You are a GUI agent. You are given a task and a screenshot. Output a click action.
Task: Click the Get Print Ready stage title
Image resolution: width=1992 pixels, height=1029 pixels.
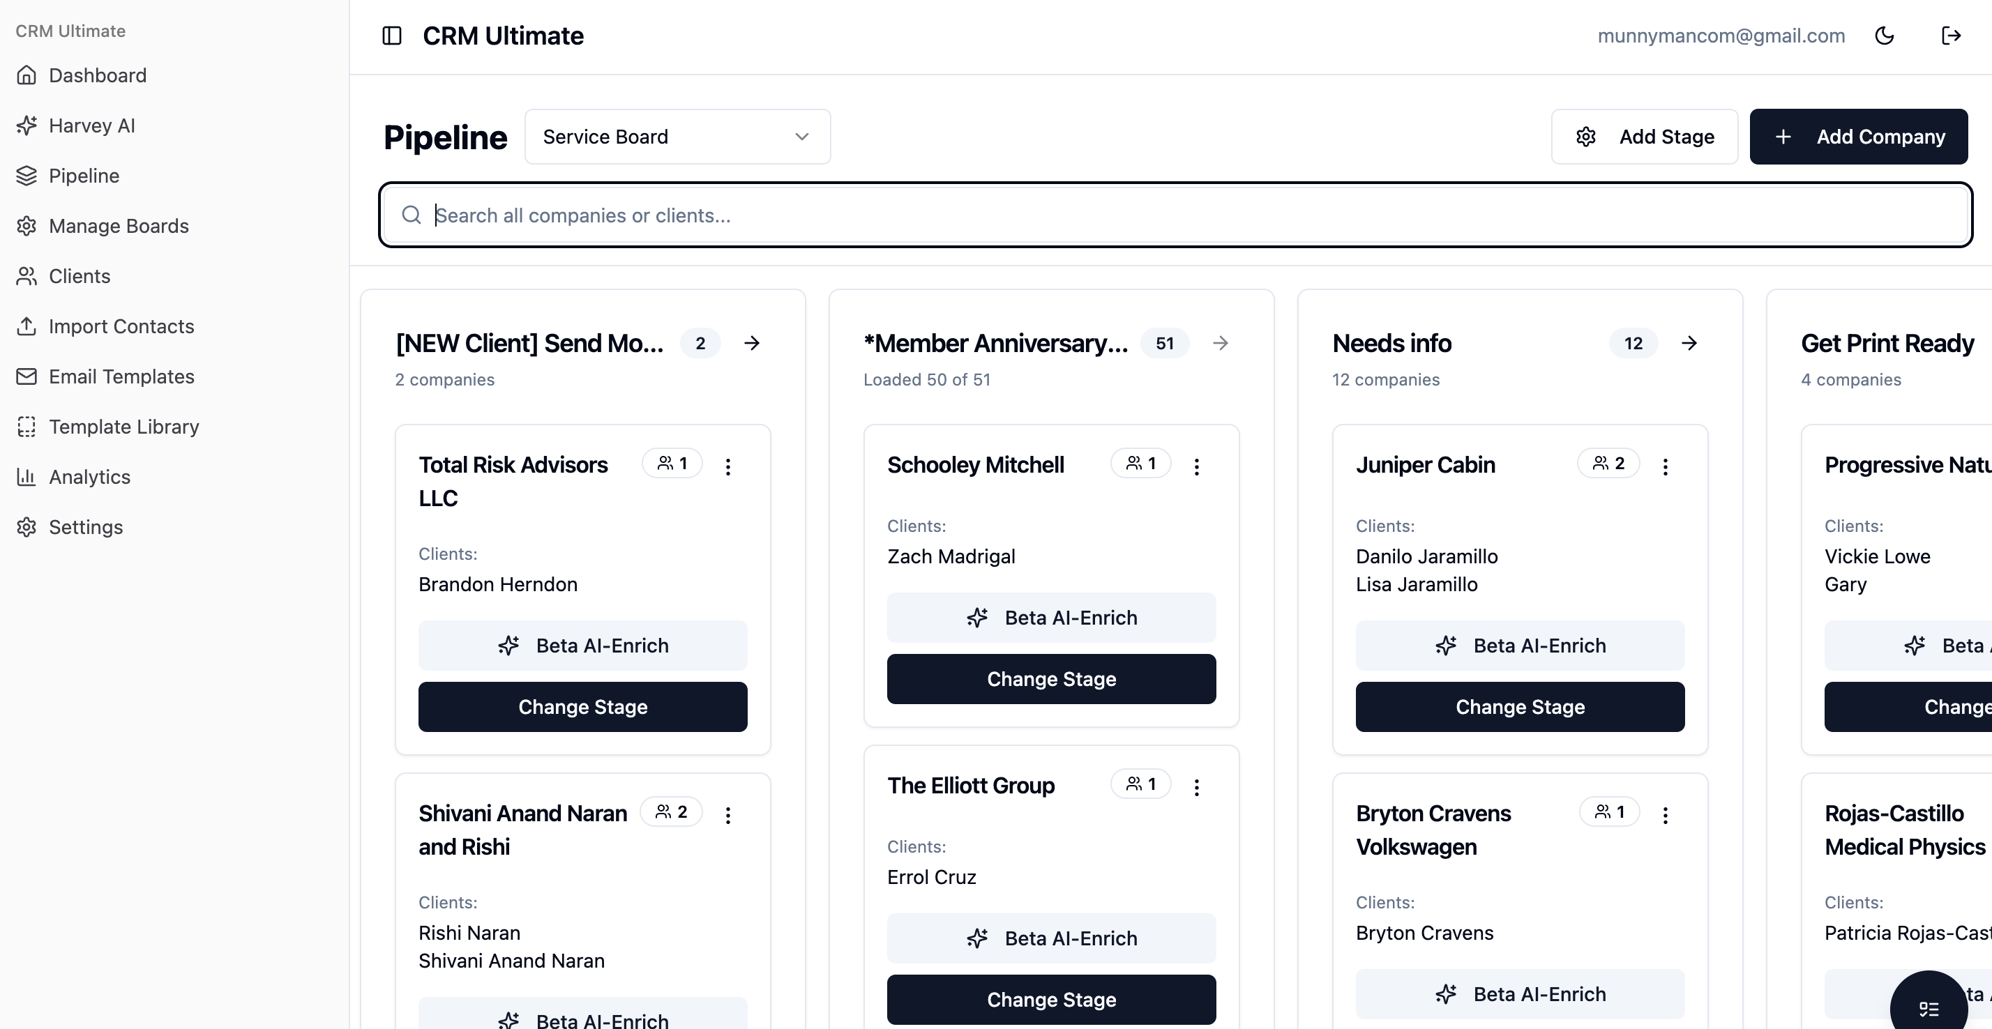click(x=1887, y=343)
